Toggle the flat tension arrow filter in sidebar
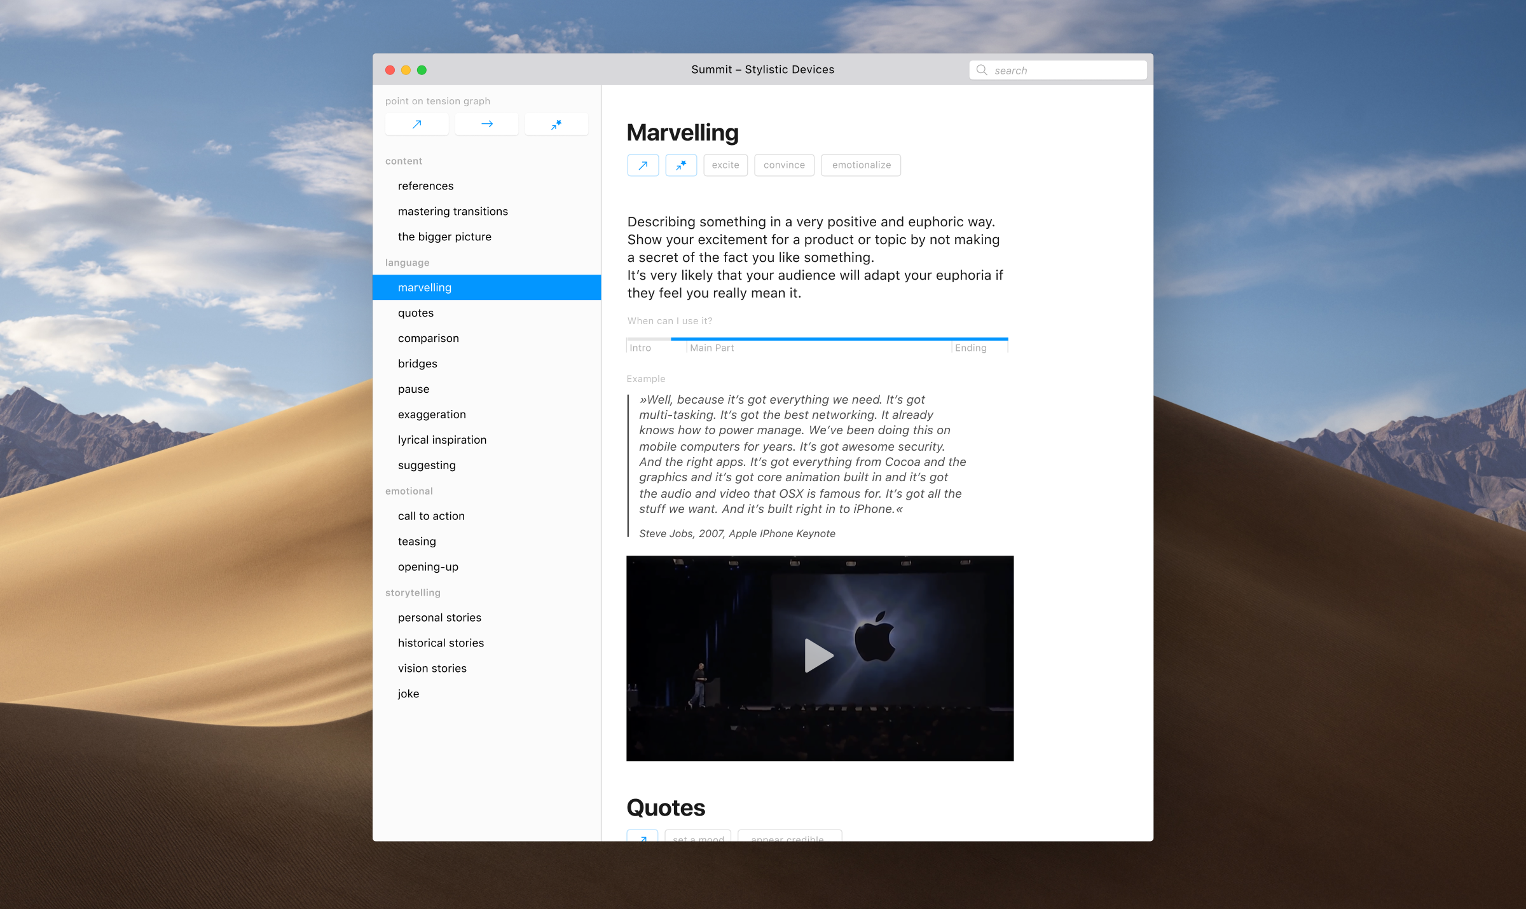This screenshot has width=1526, height=909. [x=486, y=124]
